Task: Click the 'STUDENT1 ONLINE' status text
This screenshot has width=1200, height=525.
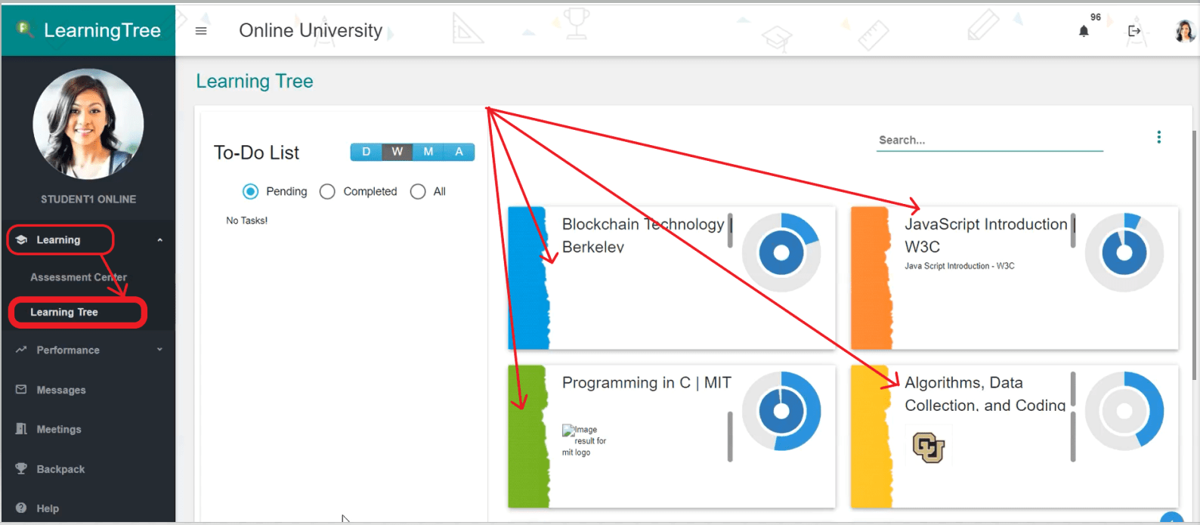Action: pyautogui.click(x=88, y=199)
